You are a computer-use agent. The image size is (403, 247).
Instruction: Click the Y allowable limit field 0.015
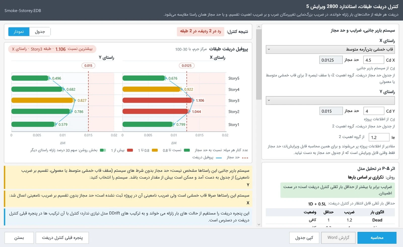(331, 111)
